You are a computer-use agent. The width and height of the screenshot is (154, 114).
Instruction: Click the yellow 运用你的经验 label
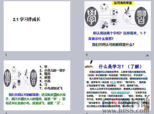point(123,3)
